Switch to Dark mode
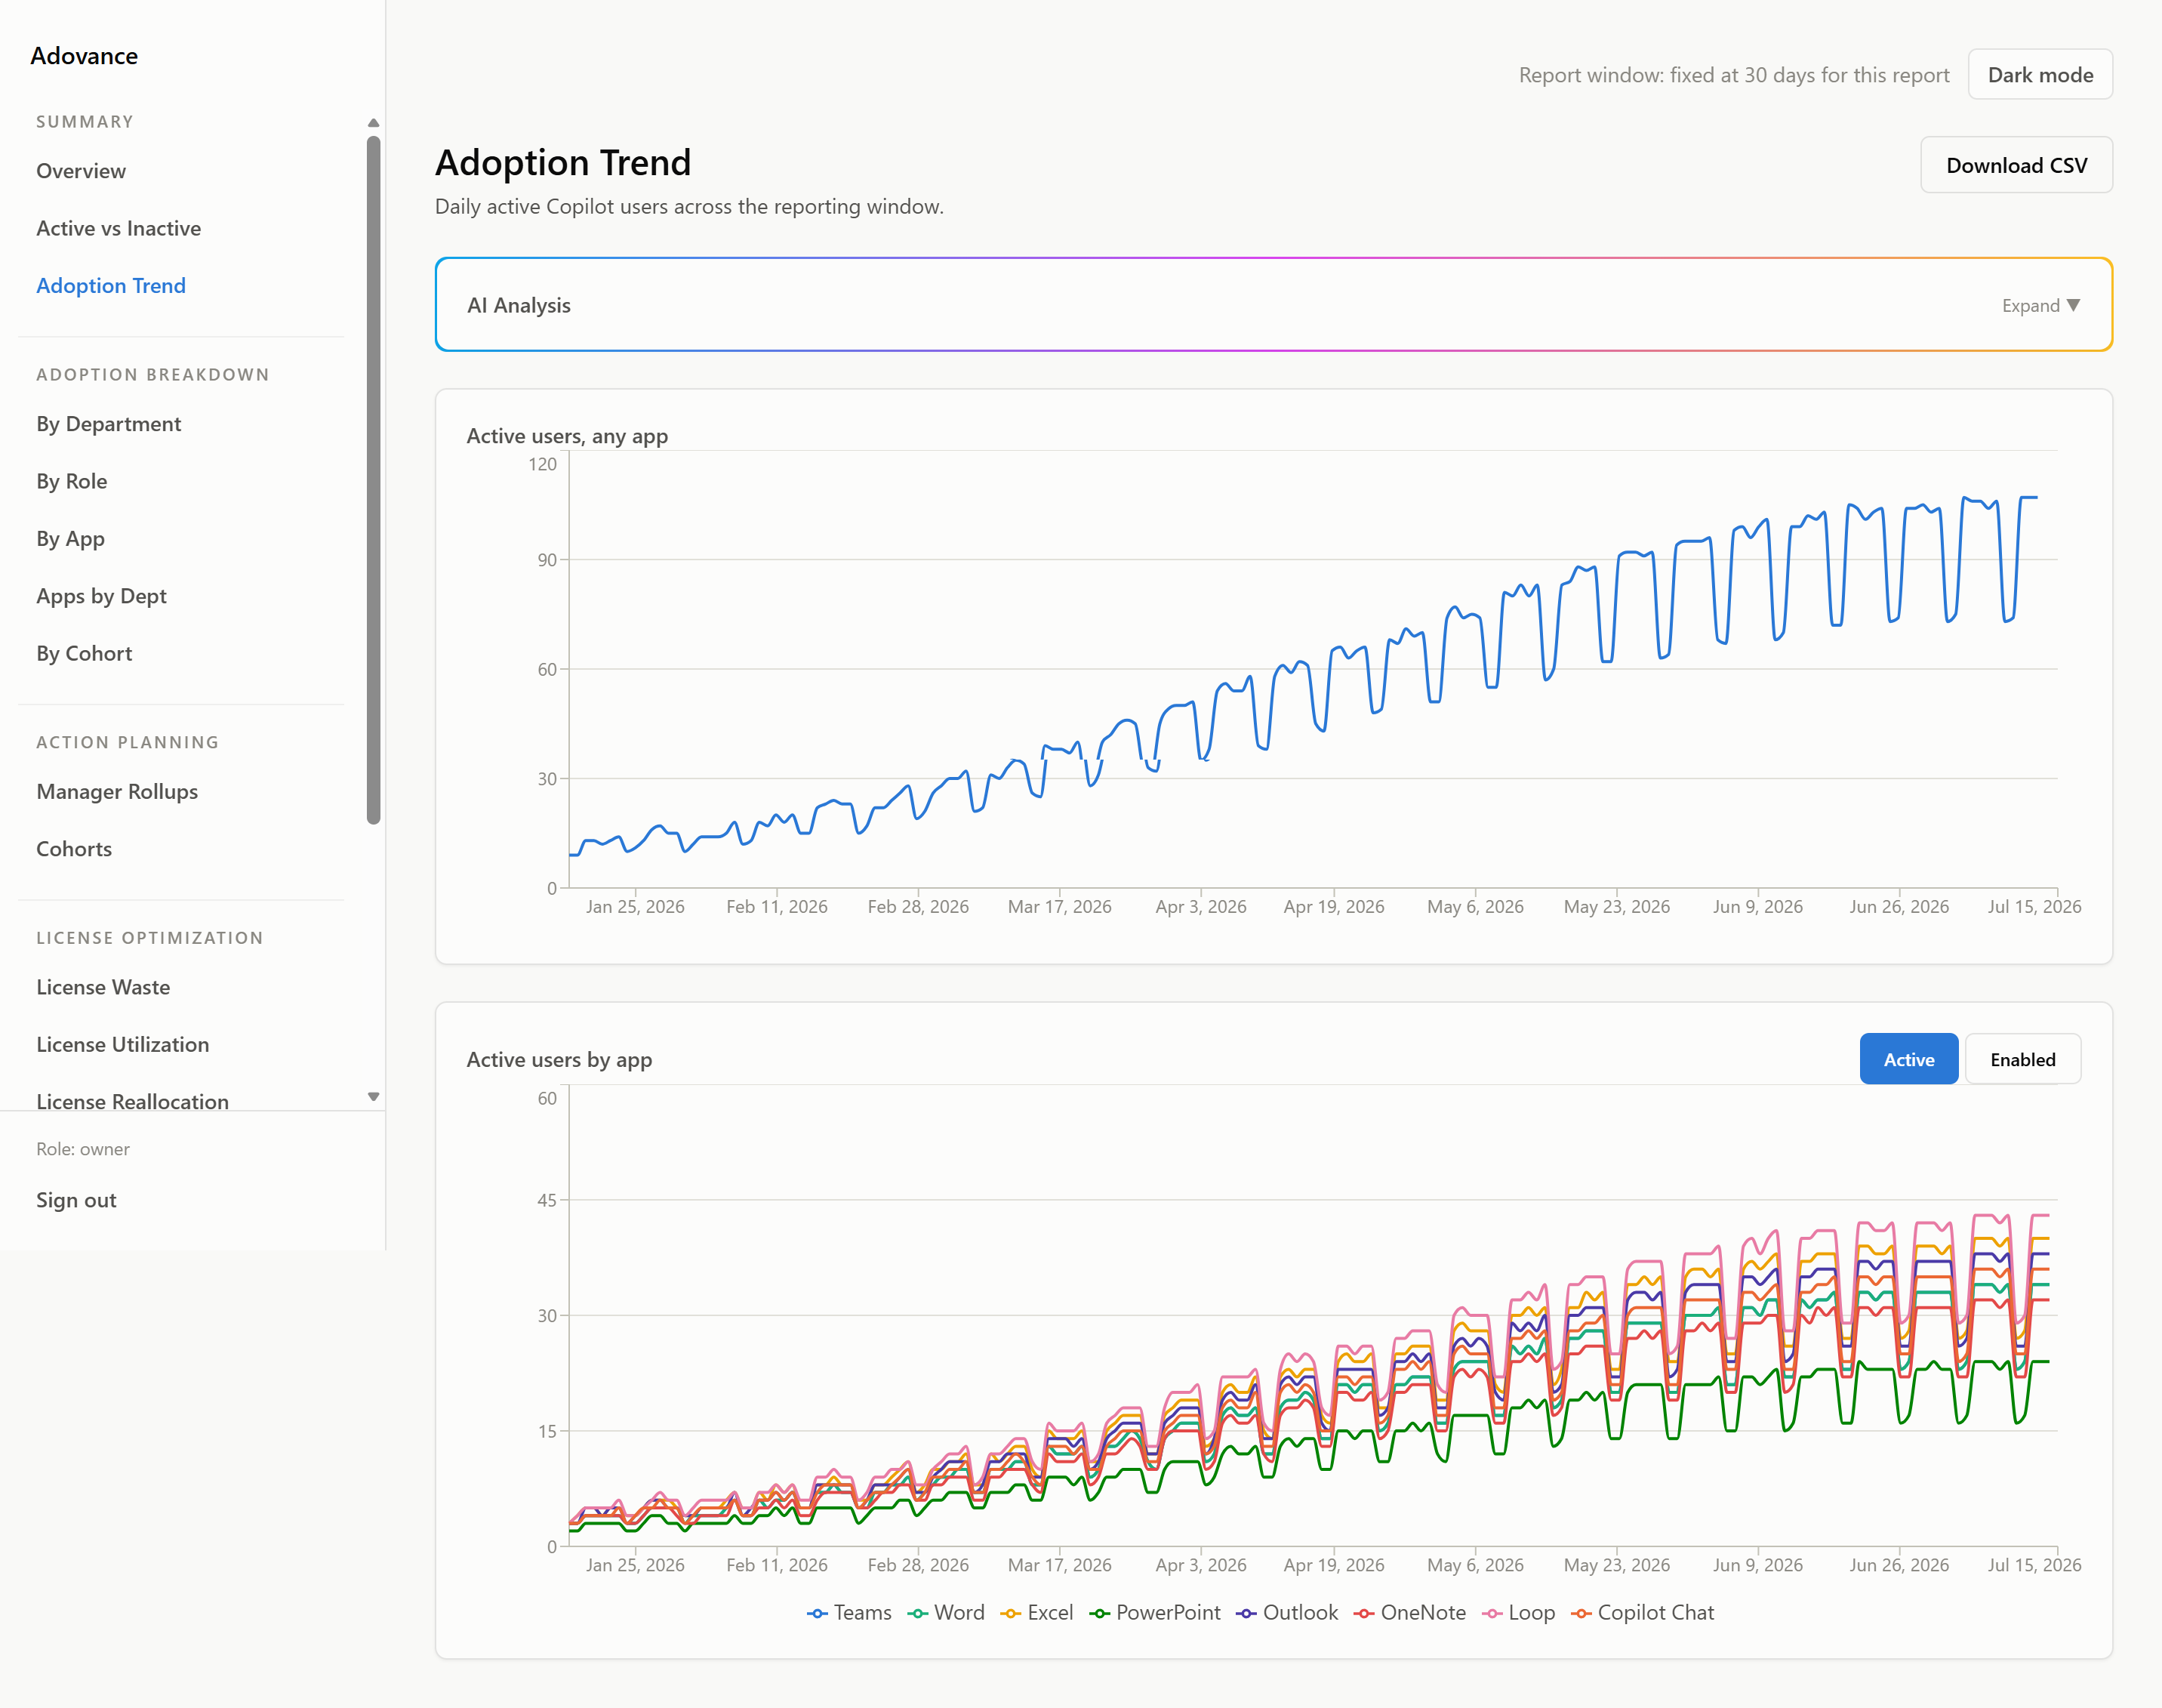2162x1708 pixels. click(2040, 75)
